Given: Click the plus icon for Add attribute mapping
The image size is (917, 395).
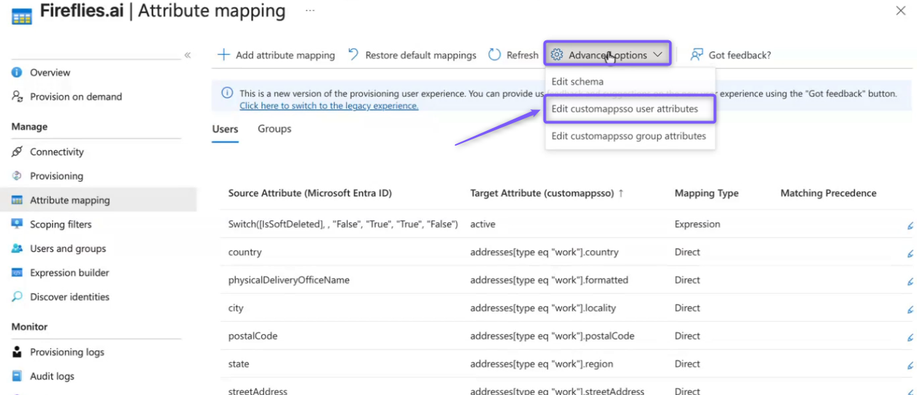Looking at the screenshot, I should (223, 54).
